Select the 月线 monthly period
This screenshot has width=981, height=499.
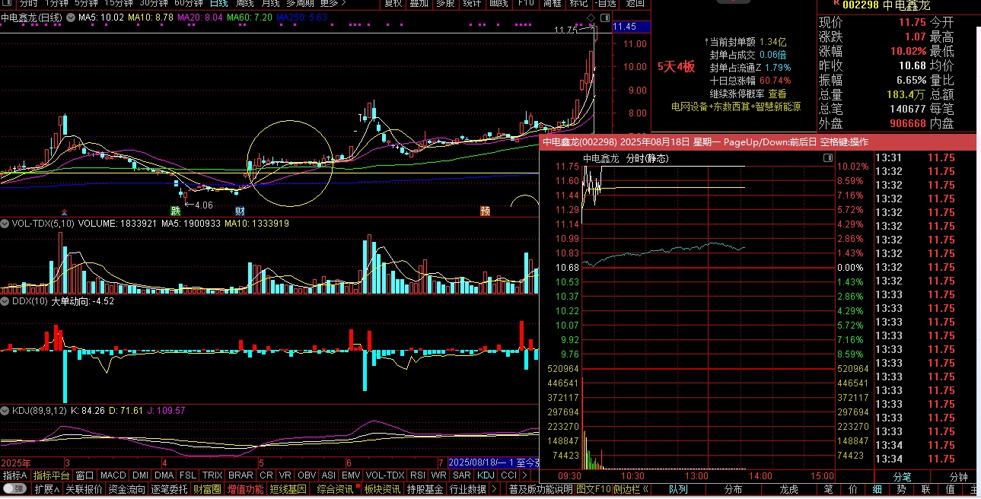point(270,3)
